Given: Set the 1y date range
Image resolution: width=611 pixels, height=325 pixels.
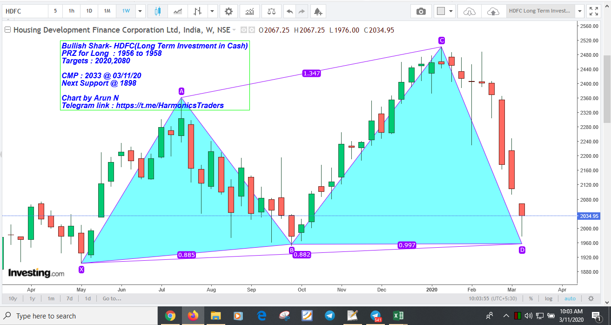Looking at the screenshot, I should point(32,298).
